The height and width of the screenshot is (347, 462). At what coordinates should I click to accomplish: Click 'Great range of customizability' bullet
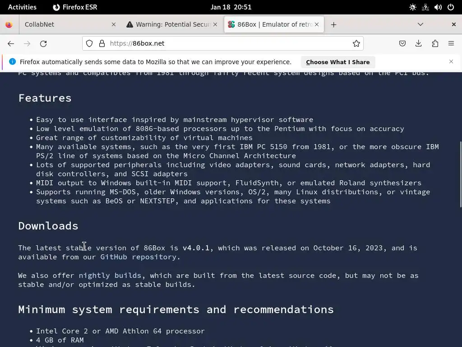coord(144,137)
